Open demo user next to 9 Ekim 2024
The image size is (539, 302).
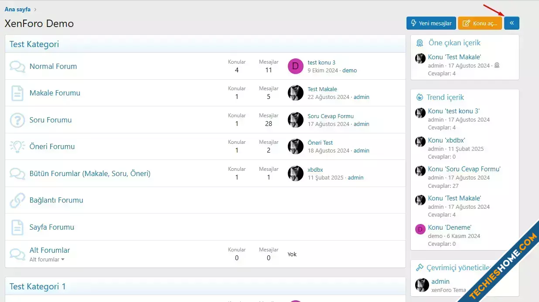[x=349, y=70]
